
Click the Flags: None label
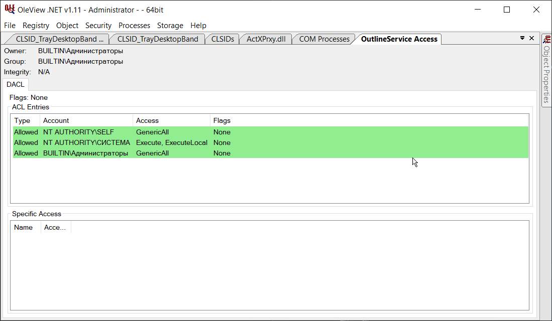point(29,97)
